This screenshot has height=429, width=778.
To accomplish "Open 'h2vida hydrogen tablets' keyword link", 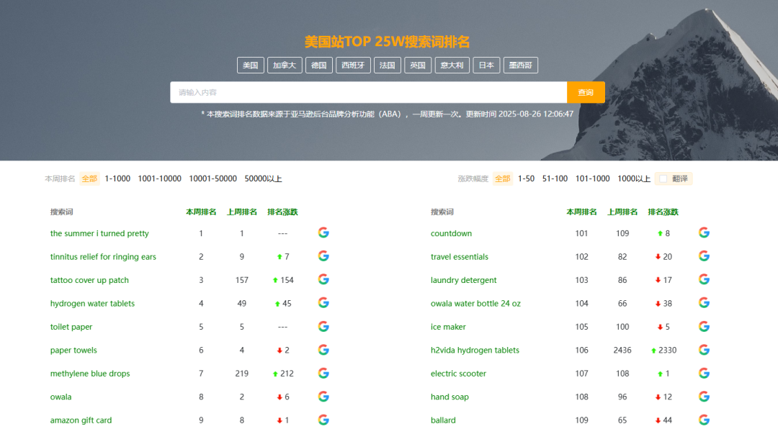I will point(475,350).
